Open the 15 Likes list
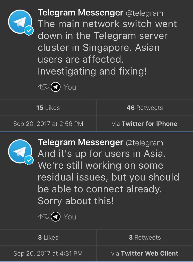 point(48,108)
